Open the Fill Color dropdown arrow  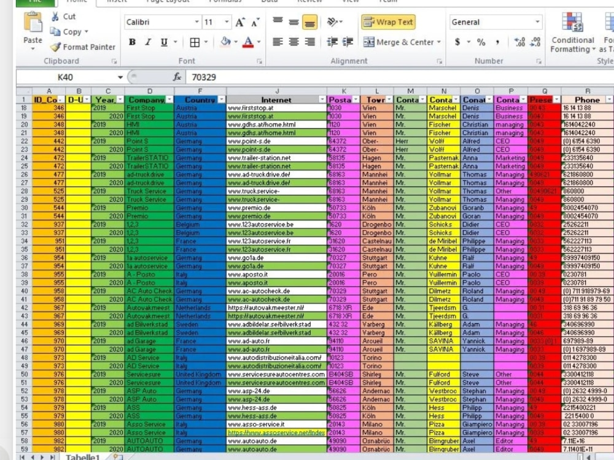236,42
